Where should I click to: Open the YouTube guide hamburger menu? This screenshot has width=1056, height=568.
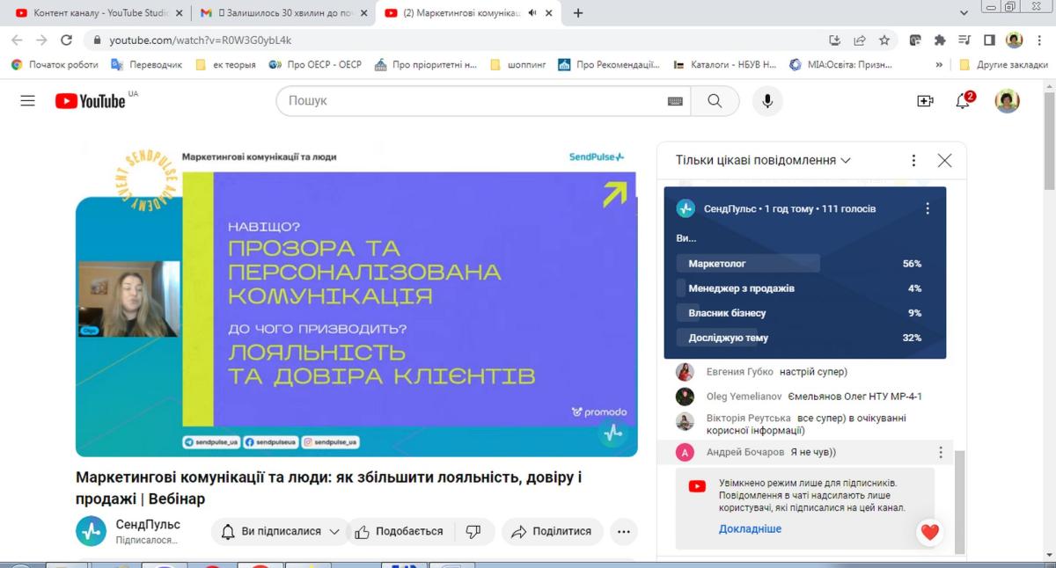pos(27,101)
